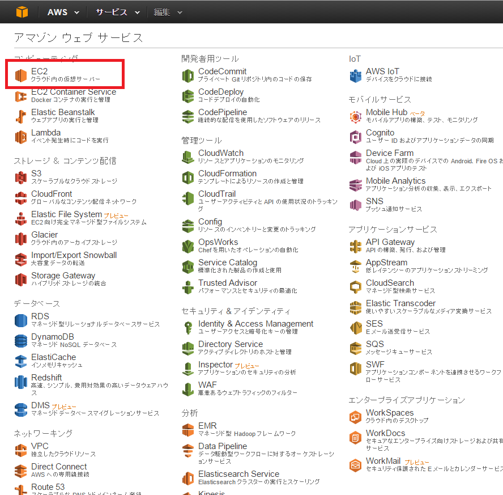Open the S3 storage icon
This screenshot has width=503, height=495.
(21, 177)
